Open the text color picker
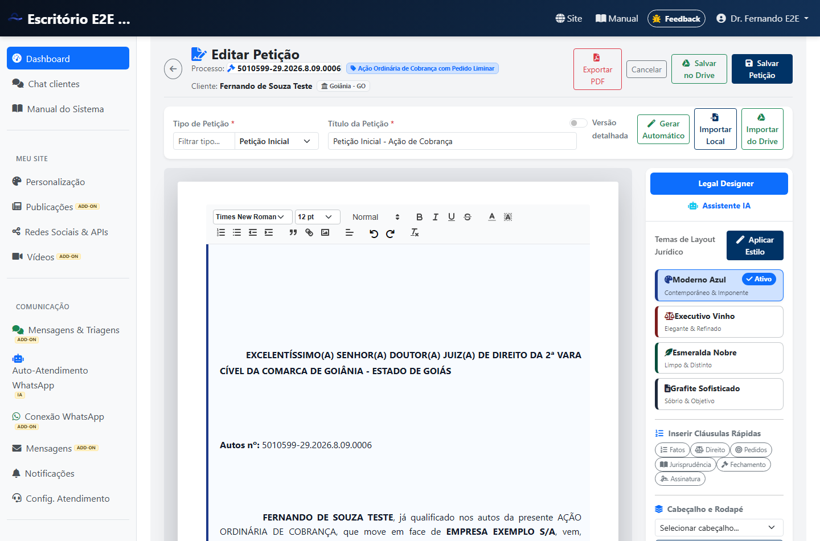The image size is (820, 541). (x=492, y=217)
